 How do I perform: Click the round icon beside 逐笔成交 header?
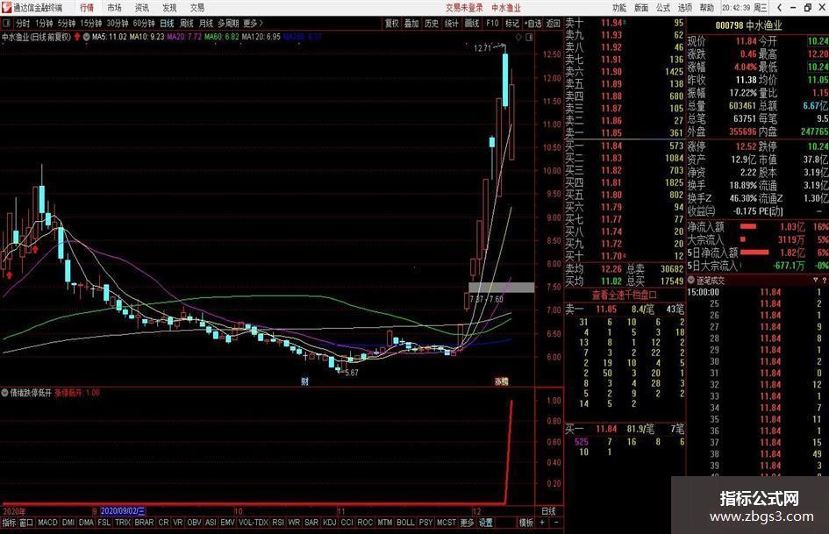click(x=691, y=281)
